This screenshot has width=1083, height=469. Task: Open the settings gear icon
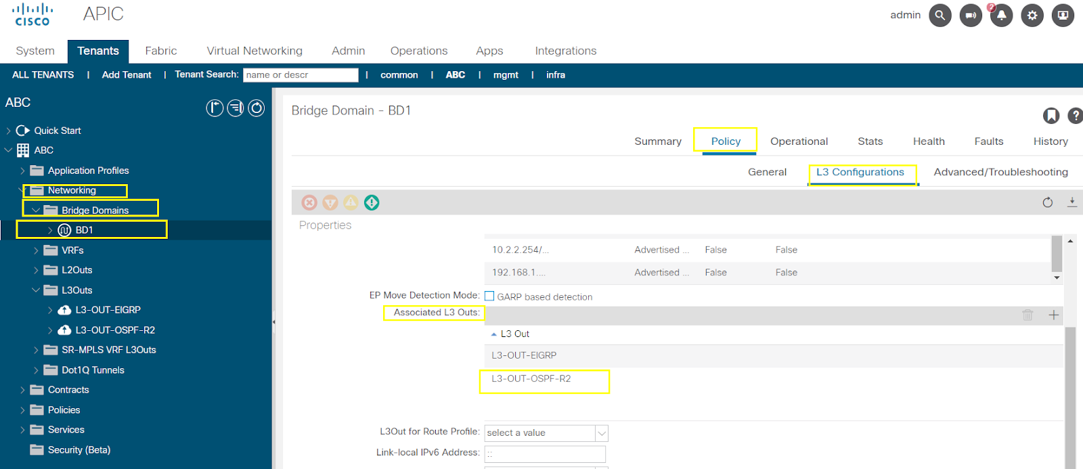1032,15
